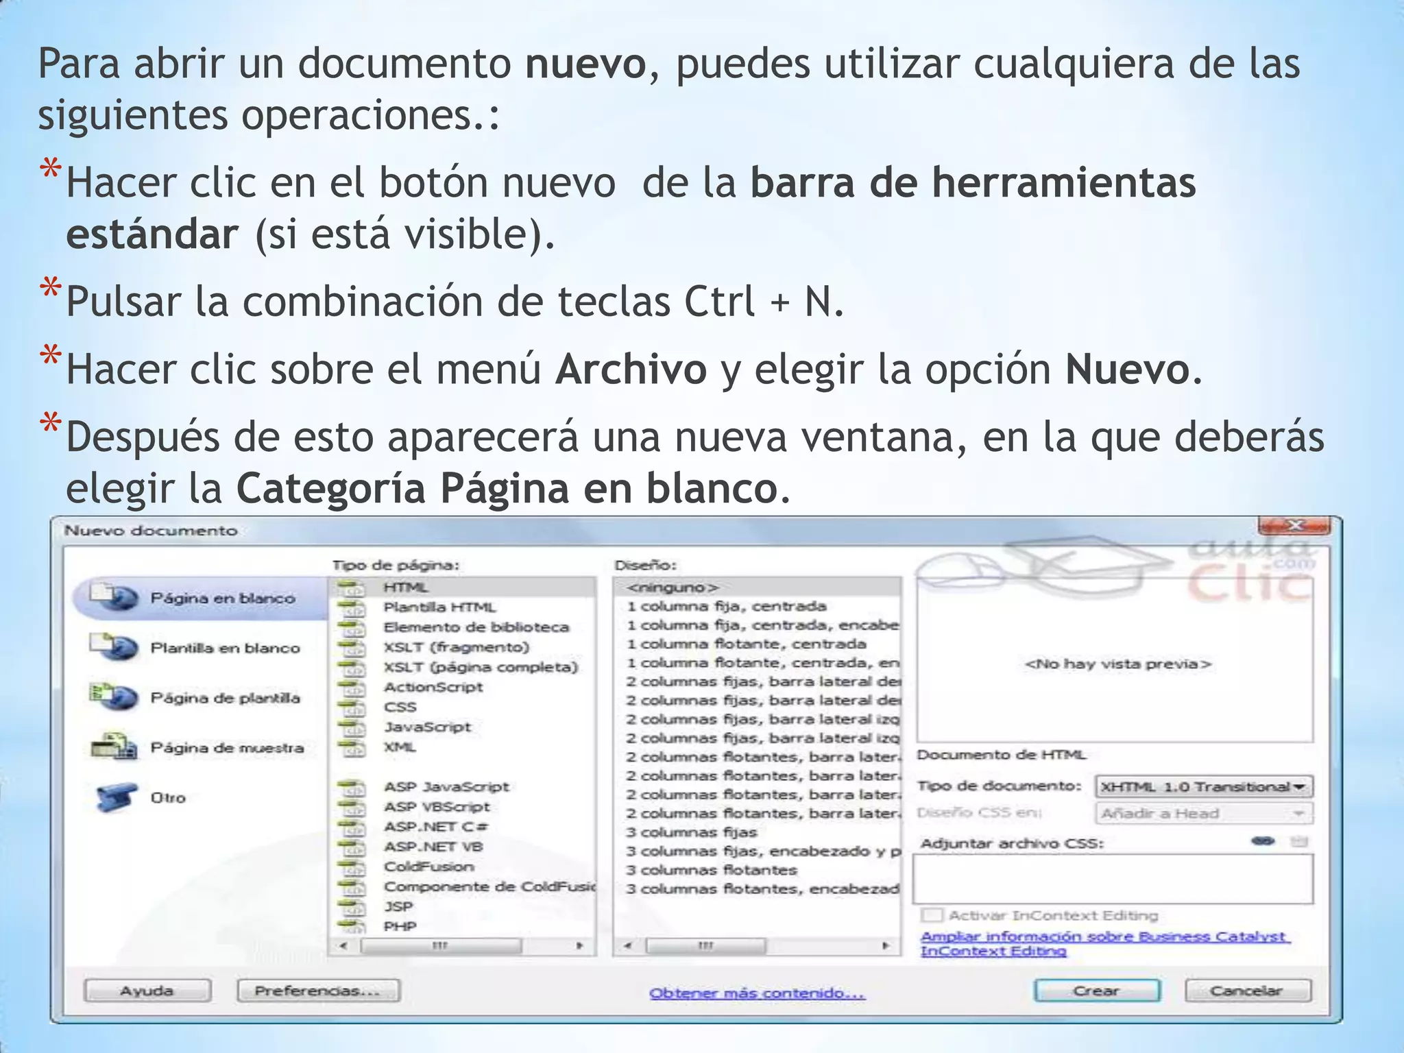Click the Crear button

[x=1097, y=991]
